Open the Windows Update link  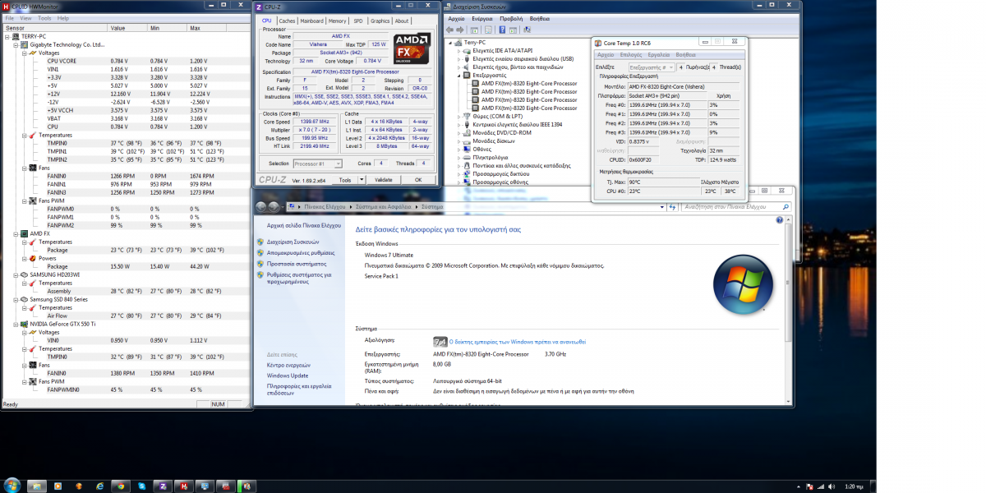coord(288,376)
